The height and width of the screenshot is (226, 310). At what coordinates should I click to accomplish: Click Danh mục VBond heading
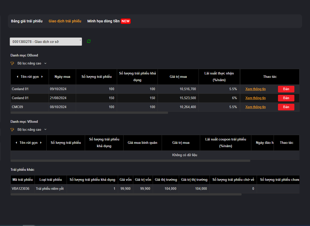coord(24,122)
